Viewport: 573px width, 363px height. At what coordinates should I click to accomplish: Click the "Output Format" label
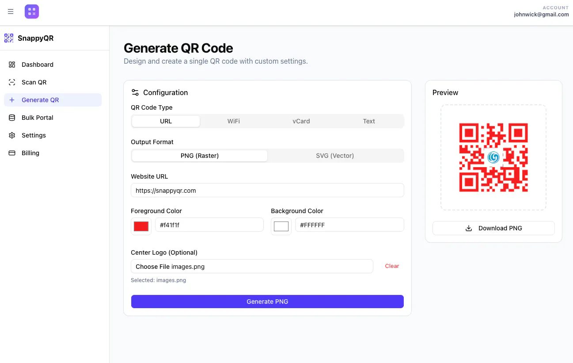(152, 142)
